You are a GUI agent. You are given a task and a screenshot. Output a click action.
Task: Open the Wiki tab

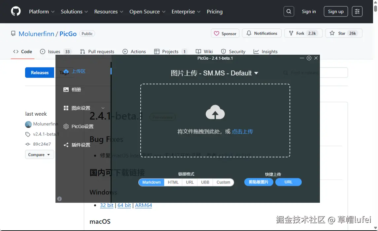tap(204, 51)
